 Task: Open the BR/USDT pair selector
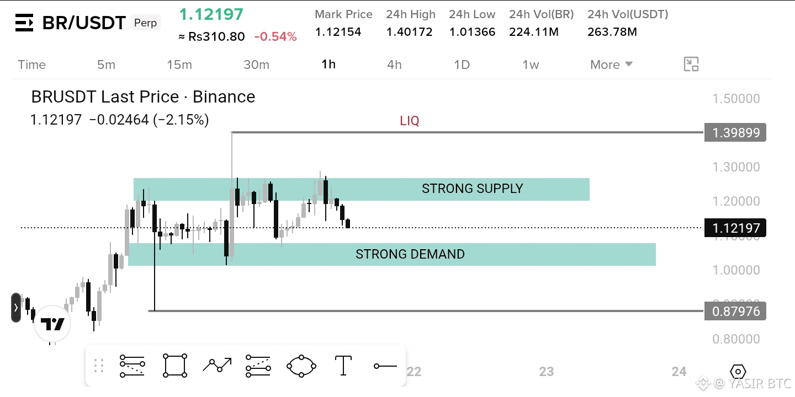tap(84, 23)
